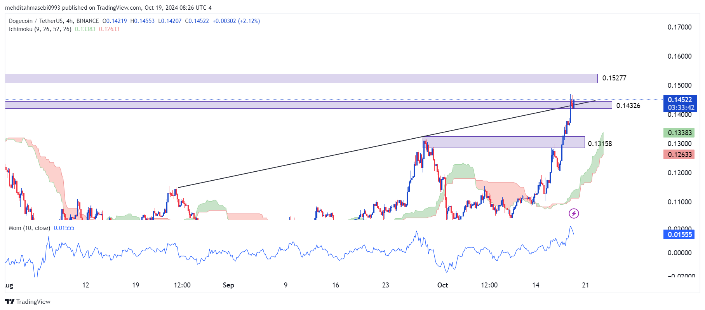Image resolution: width=705 pixels, height=310 pixels.
Task: Click the 14 date label on time axis
Action: tap(536, 285)
